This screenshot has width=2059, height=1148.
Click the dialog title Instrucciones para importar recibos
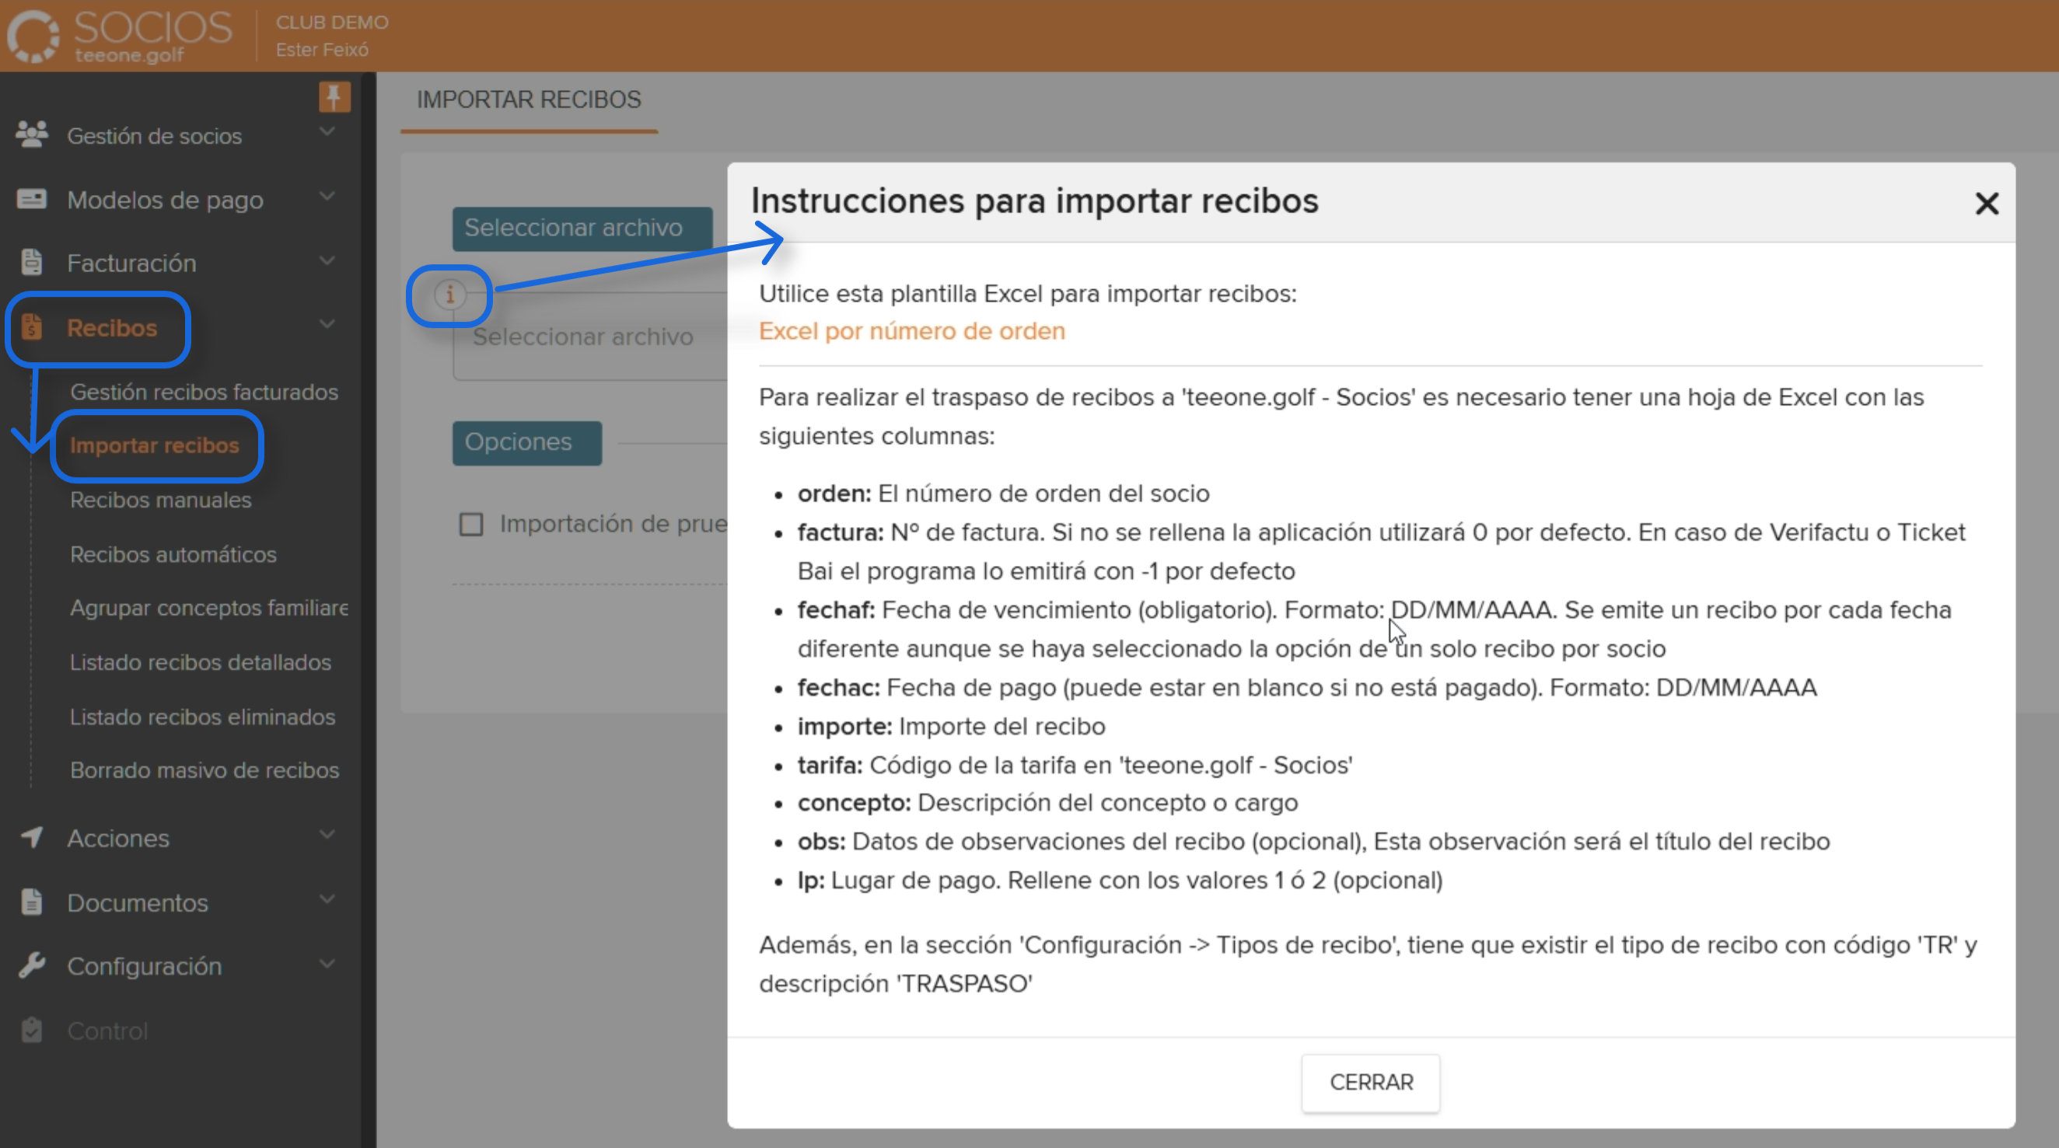(x=1034, y=201)
